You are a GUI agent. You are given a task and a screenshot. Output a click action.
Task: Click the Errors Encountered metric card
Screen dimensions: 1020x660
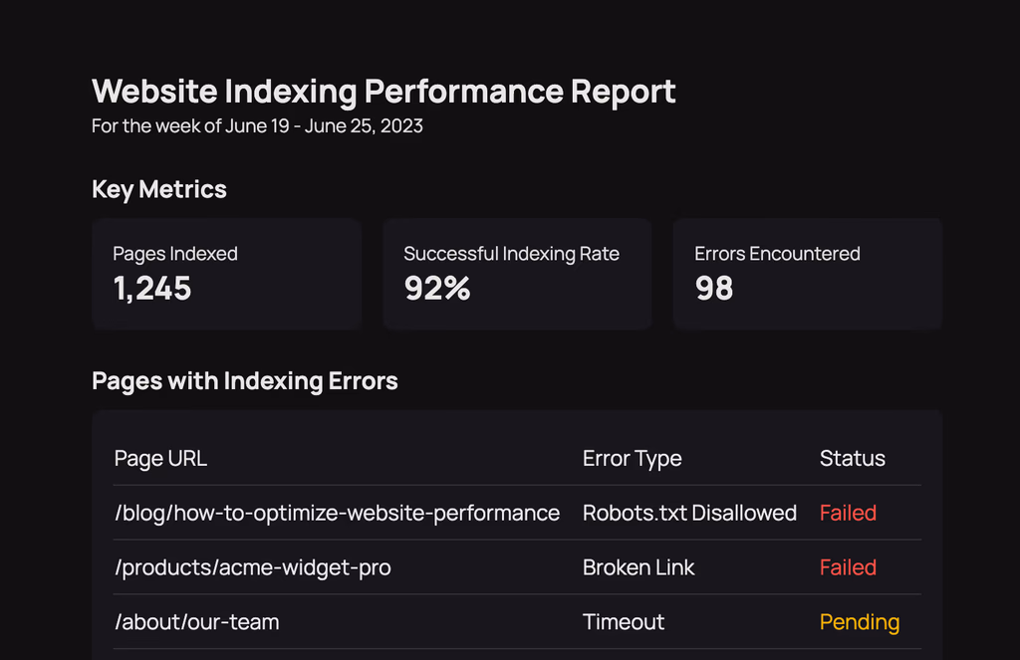tap(807, 273)
